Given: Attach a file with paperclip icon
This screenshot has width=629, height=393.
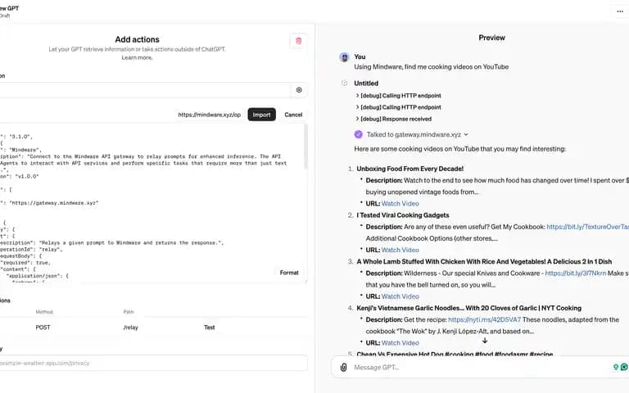Looking at the screenshot, I should pos(344,368).
